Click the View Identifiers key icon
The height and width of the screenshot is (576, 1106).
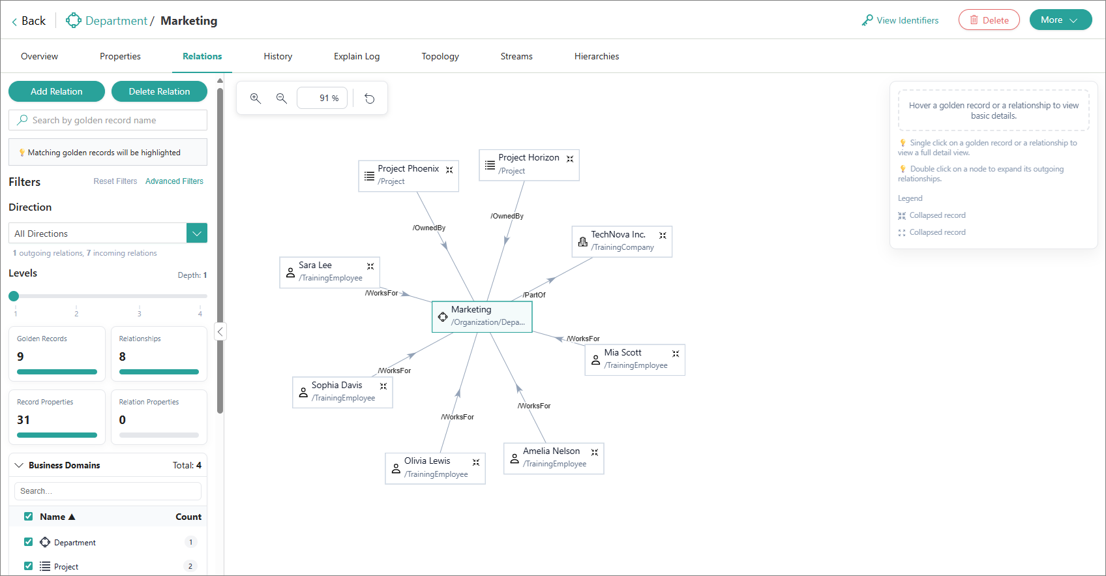(x=867, y=20)
